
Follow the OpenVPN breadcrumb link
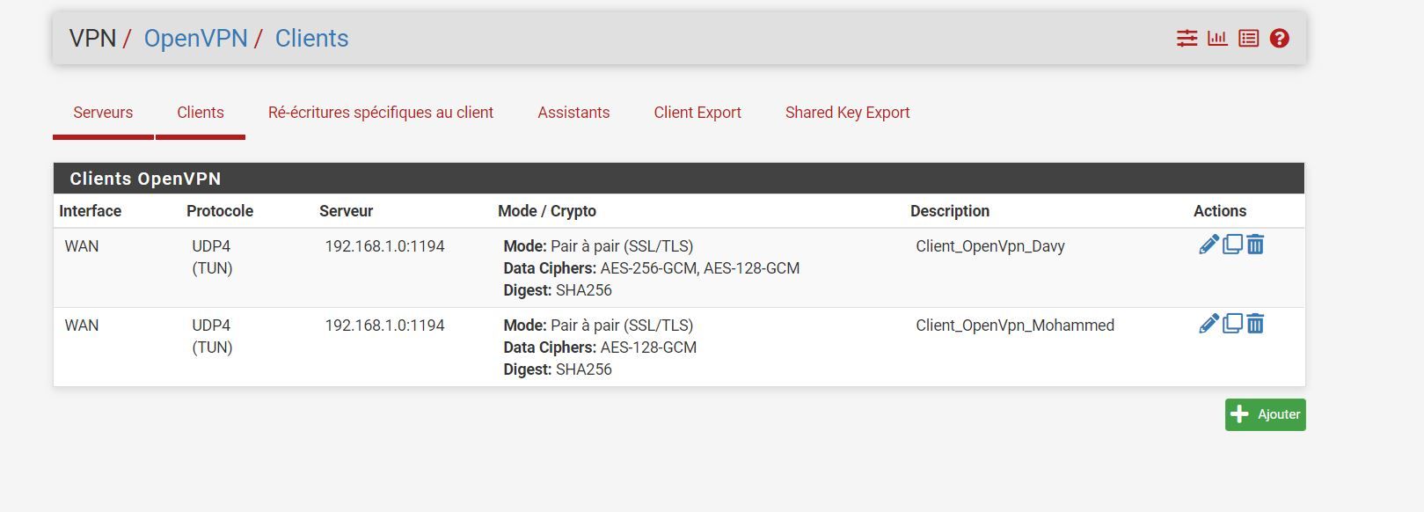pos(195,39)
